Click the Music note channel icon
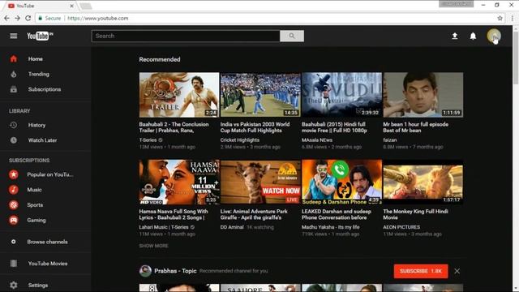Screen dimensions: 519x292 click(x=14, y=190)
